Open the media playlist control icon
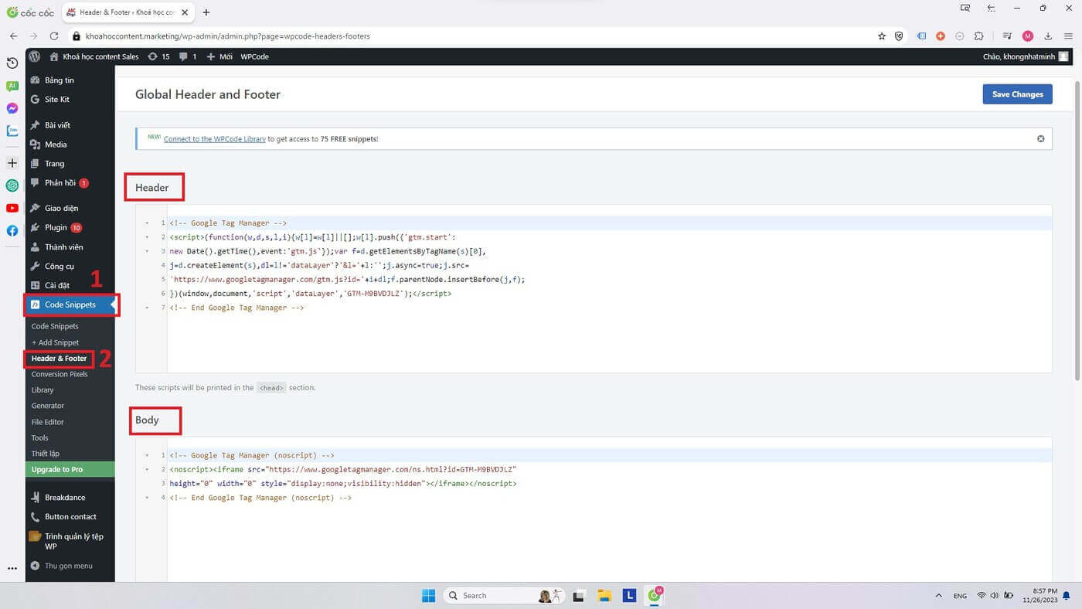 [1007, 36]
